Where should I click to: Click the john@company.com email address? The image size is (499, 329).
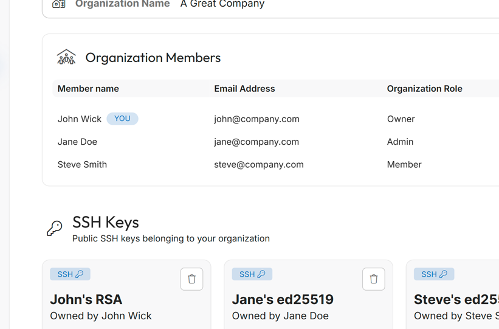click(x=256, y=119)
